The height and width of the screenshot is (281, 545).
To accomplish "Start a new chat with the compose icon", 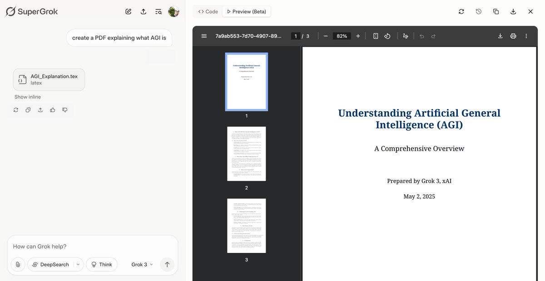I will (x=129, y=12).
